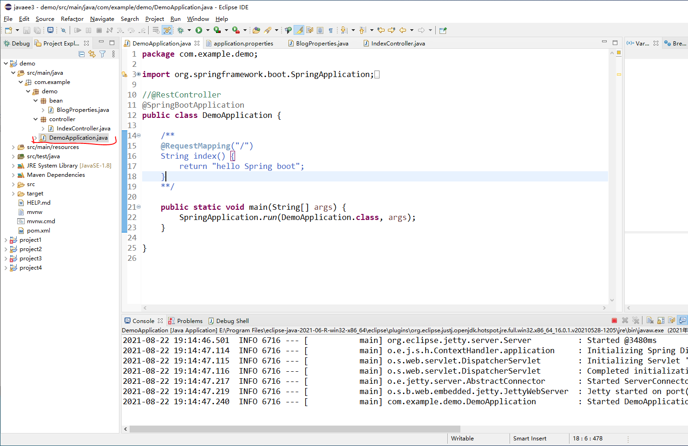Open the Problems tab
This screenshot has width=688, height=446.
(x=185, y=321)
